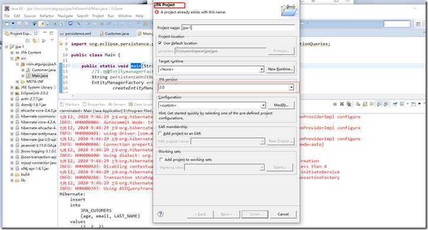Select the lib folder in tree

[x=23, y=180]
